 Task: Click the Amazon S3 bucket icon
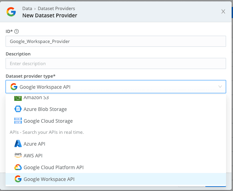(x=18, y=98)
